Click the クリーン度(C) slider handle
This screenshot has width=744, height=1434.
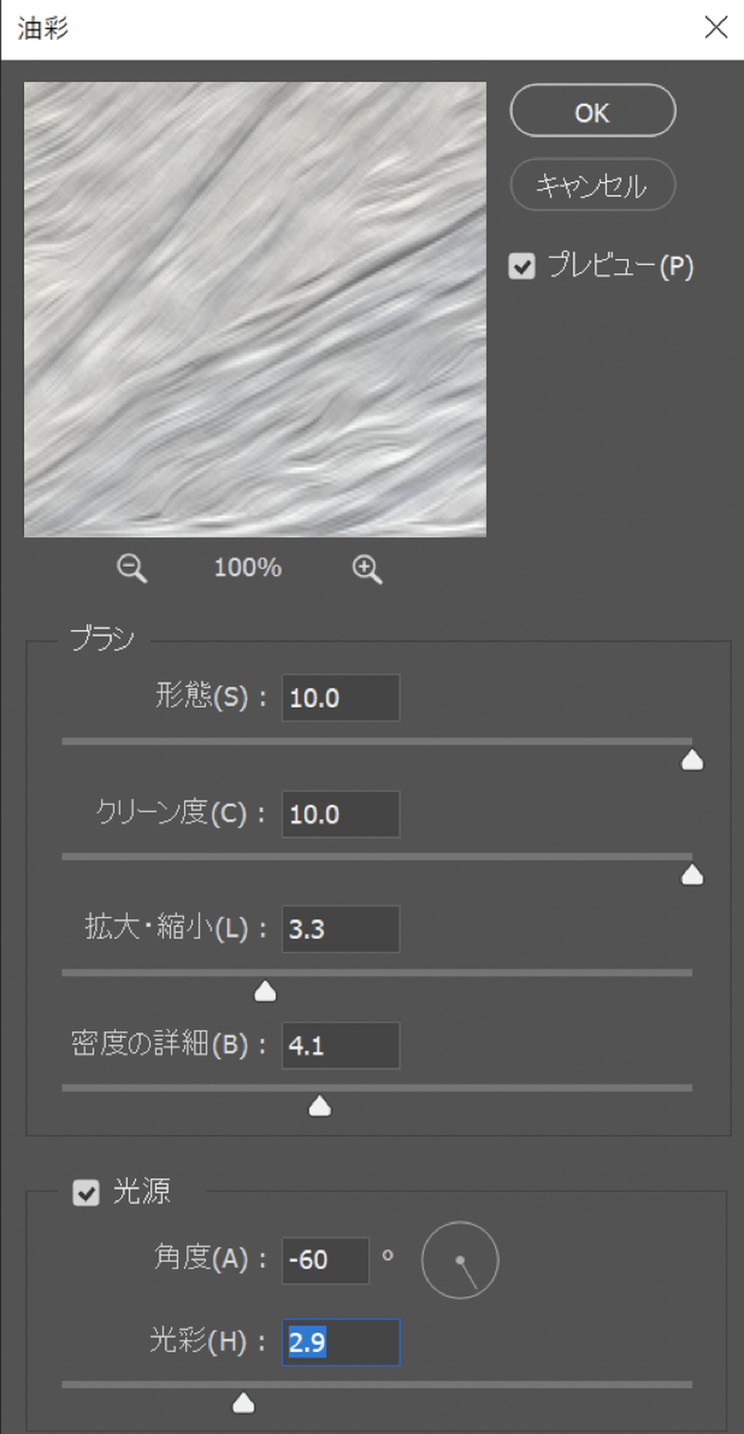[x=692, y=875]
